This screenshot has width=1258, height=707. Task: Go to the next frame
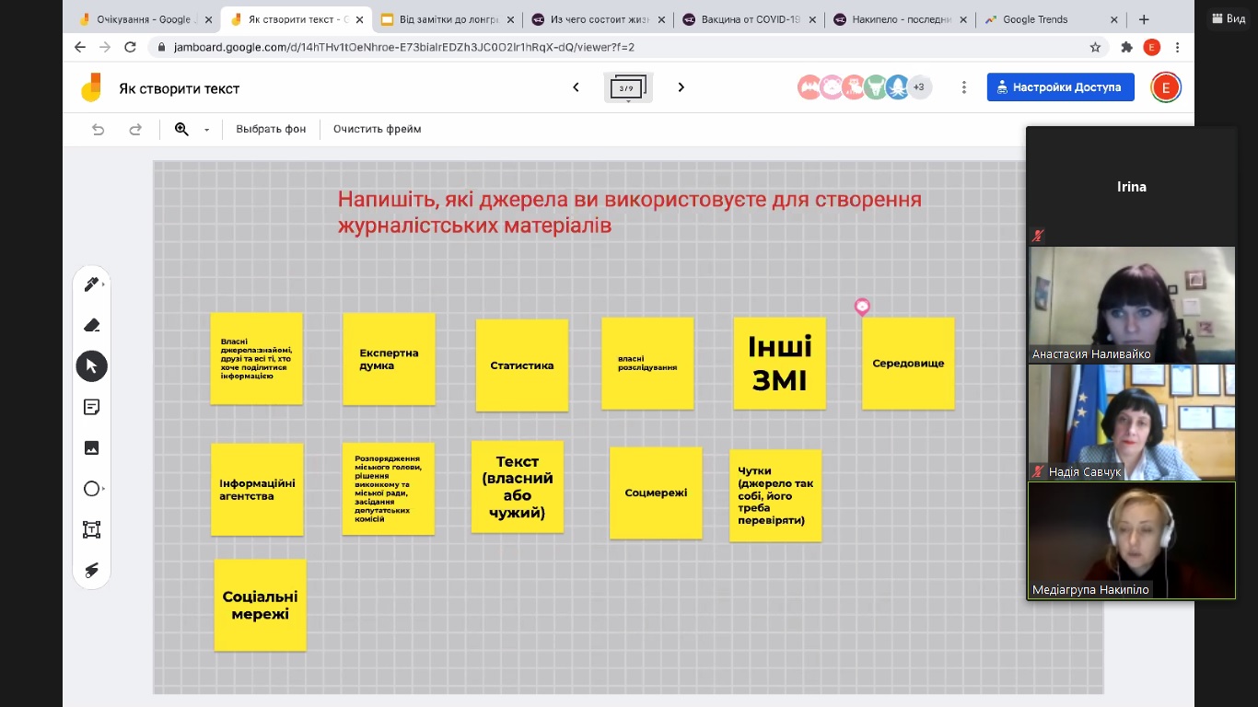tap(681, 87)
